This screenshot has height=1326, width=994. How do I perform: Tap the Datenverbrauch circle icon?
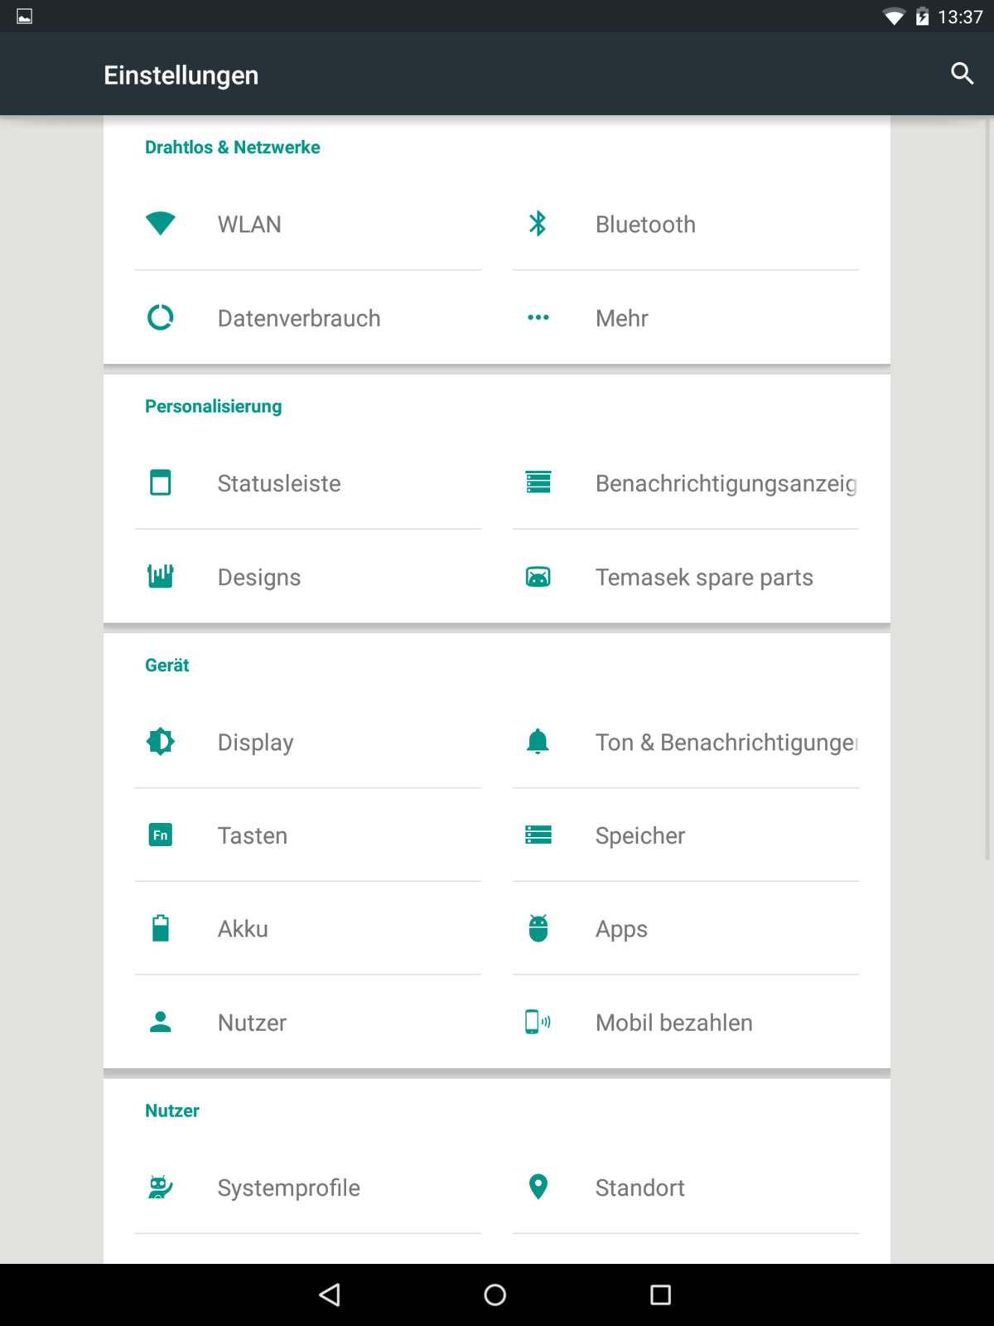point(160,317)
